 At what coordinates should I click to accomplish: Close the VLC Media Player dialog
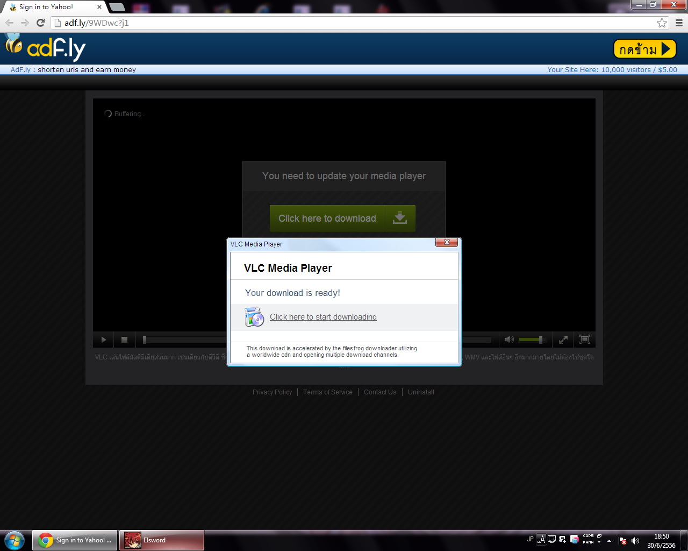click(x=447, y=243)
